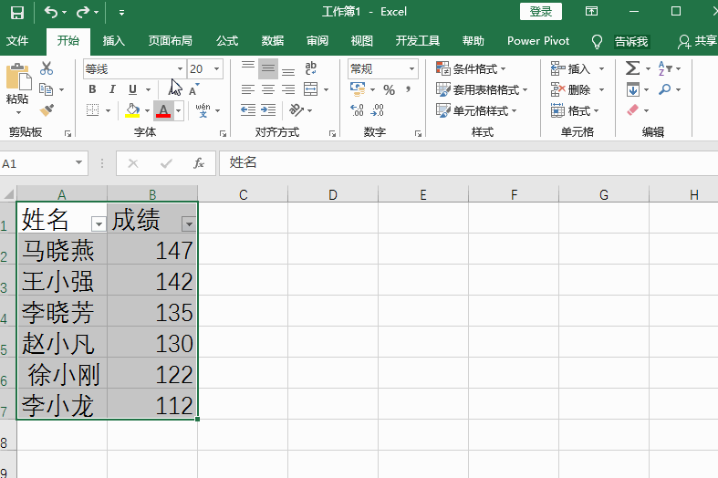Screen dimensions: 718x478
Task: Switch to the 数据 Data tab
Action: tap(273, 41)
